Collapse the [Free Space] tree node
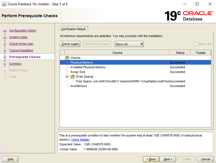 67,76
